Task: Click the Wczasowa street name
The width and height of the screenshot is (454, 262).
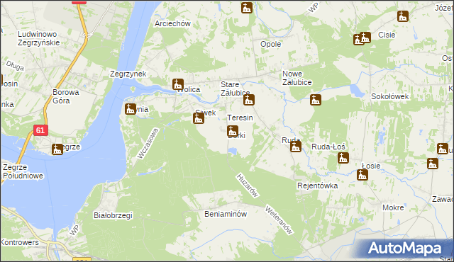Action: point(148,144)
